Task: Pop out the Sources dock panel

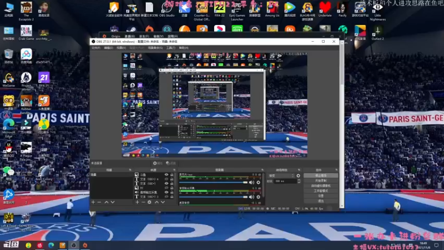Action: click(x=174, y=170)
